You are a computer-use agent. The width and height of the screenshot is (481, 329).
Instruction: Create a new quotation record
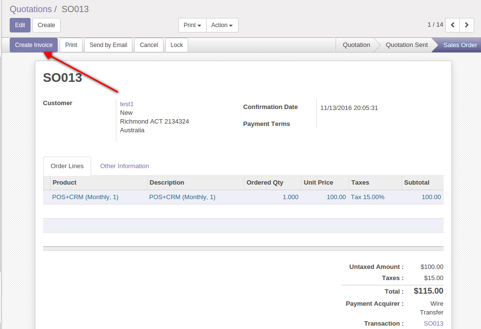pos(47,25)
